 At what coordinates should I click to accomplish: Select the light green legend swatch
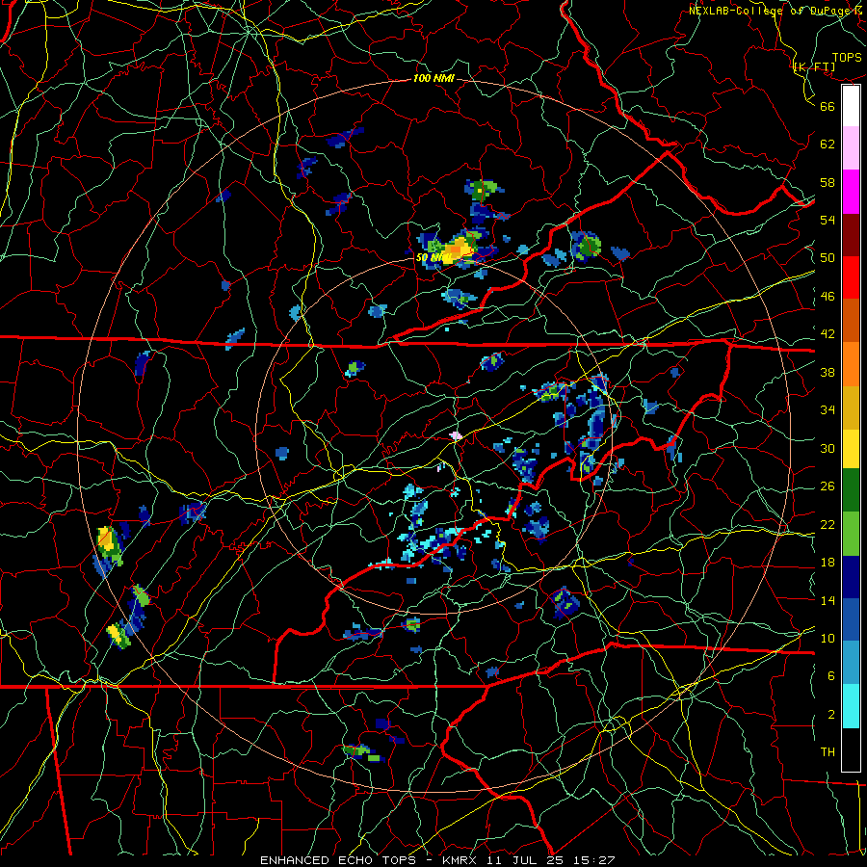coord(851,534)
